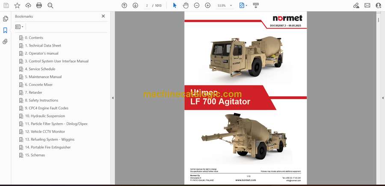This screenshot has width=385, height=186.
Task: Click the Bookmarks panel title
Action: (24, 16)
